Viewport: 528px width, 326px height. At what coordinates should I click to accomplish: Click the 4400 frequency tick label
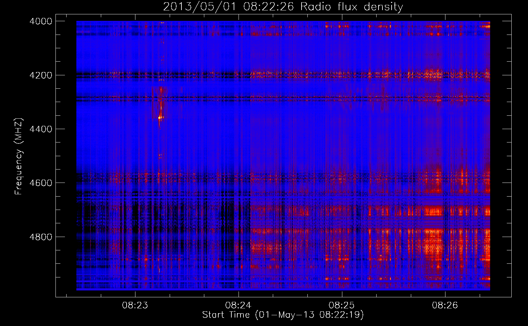41,129
